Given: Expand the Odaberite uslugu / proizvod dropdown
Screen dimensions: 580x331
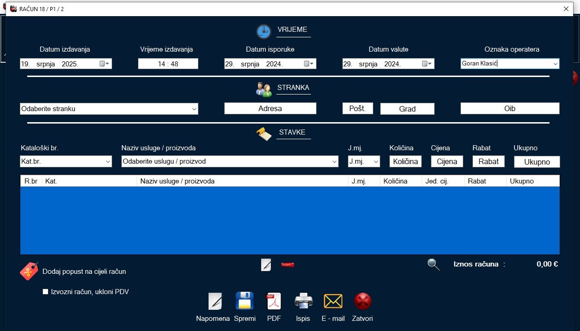Looking at the screenshot, I should pyautogui.click(x=335, y=162).
